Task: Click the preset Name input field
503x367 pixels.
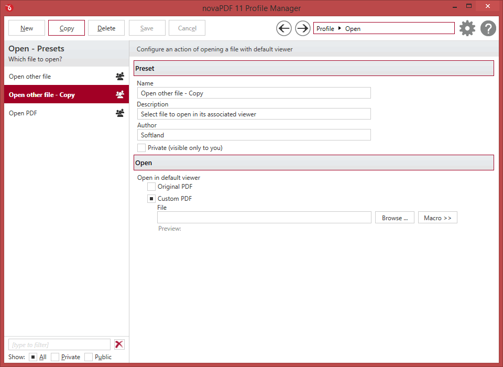Action: [254, 93]
